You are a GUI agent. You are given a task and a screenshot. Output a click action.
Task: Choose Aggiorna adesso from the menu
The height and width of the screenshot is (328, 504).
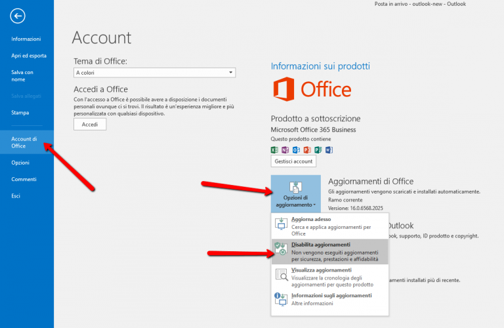(x=330, y=226)
